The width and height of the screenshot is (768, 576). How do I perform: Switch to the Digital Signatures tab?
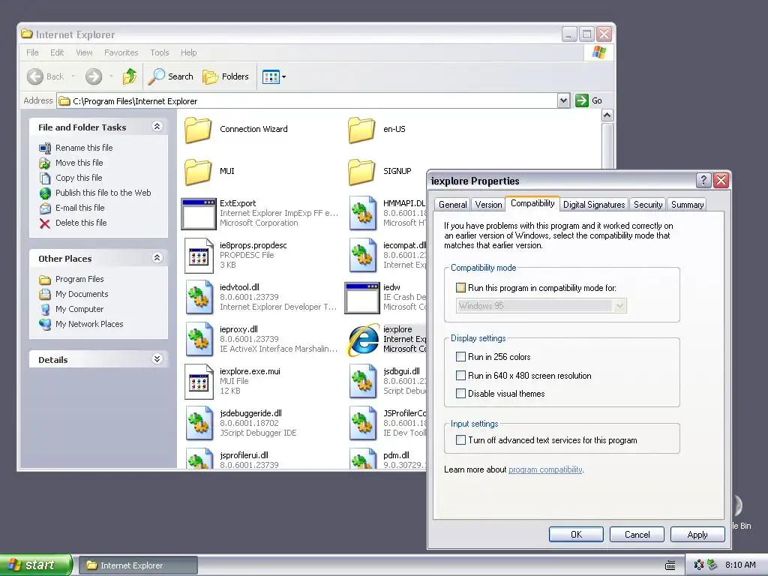tap(594, 205)
